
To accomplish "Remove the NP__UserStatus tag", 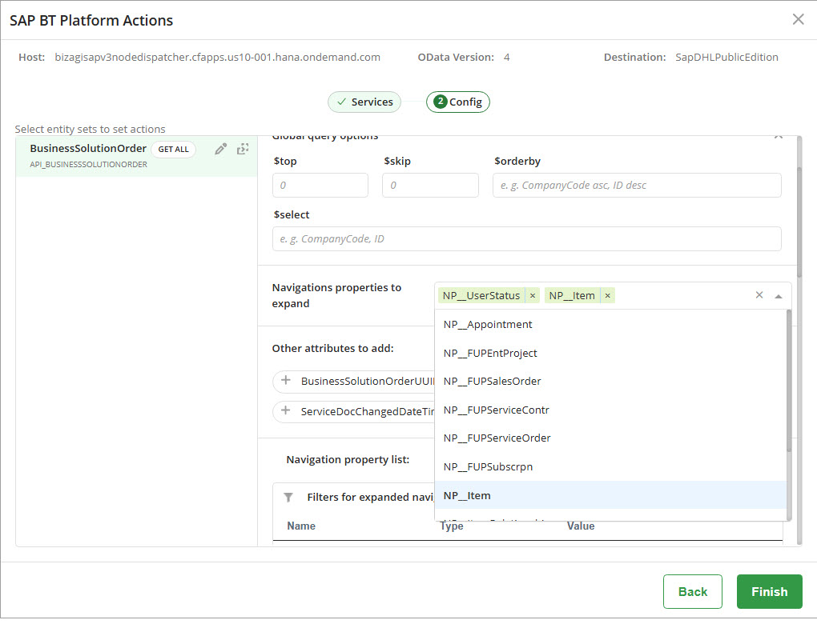I will point(533,296).
